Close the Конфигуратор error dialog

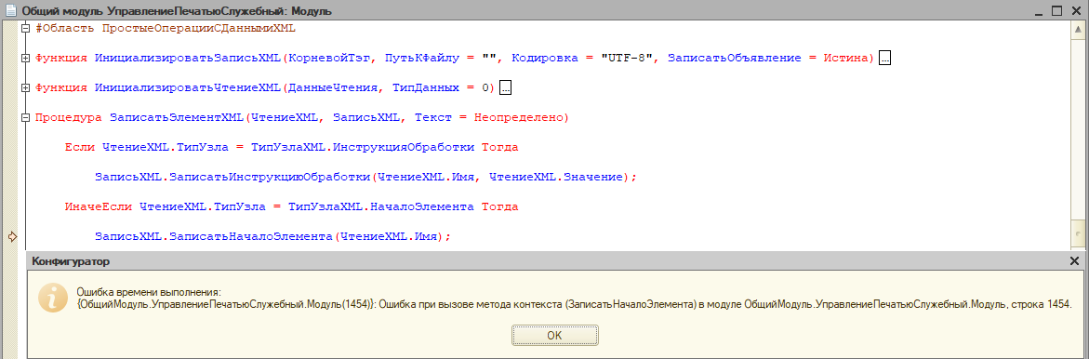[1074, 261]
